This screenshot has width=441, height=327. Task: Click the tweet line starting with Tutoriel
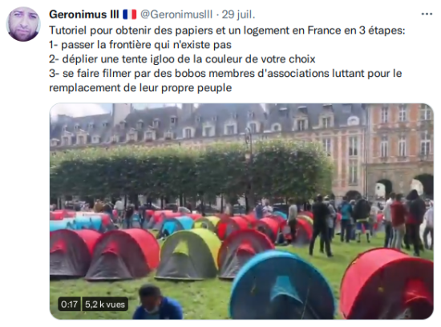click(x=227, y=30)
